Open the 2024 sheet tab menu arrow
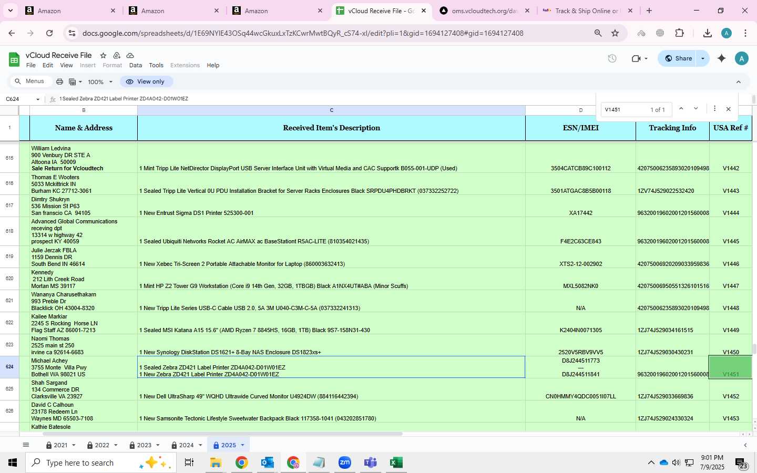Image resolution: width=757 pixels, height=473 pixels. tap(200, 445)
